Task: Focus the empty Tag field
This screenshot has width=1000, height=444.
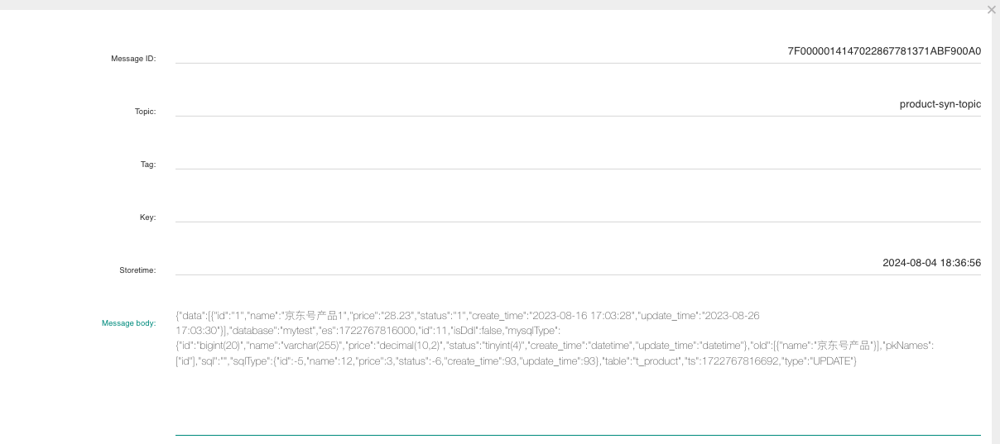Action: point(577,158)
